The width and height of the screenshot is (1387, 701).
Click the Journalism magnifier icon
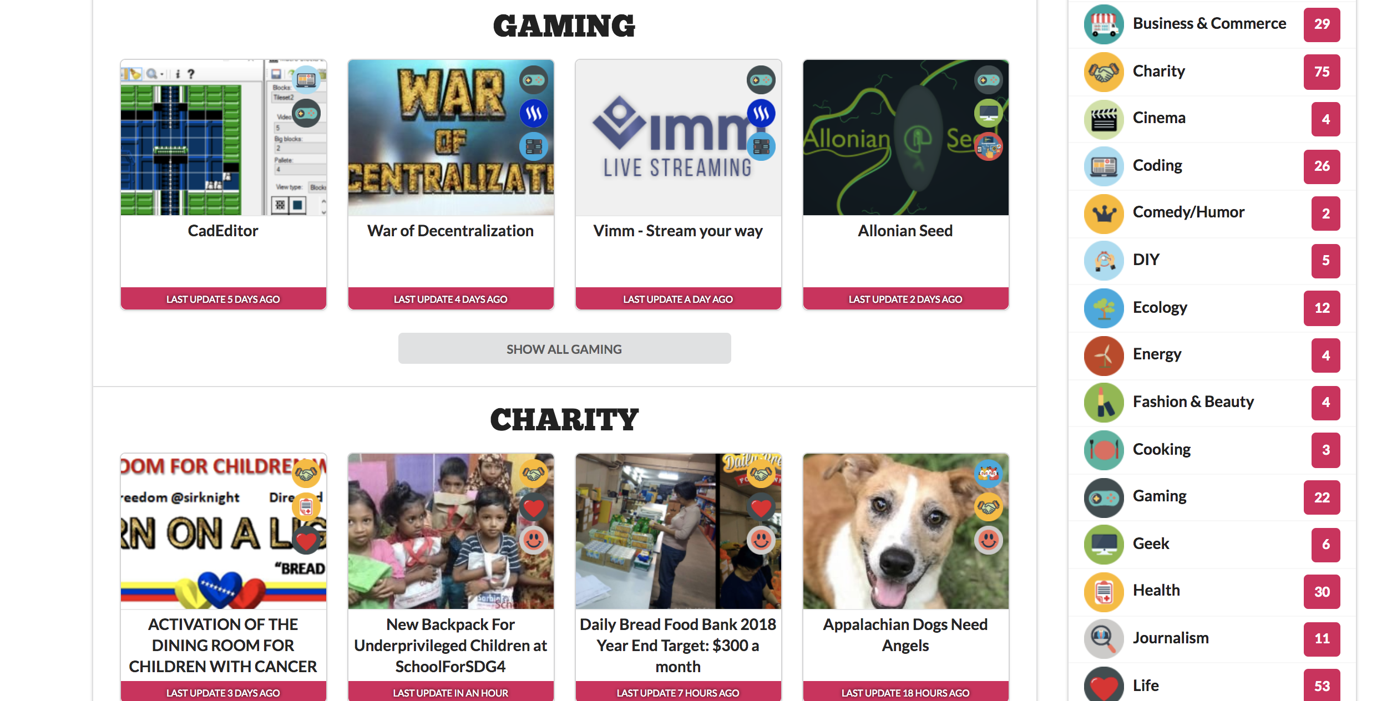[1103, 639]
